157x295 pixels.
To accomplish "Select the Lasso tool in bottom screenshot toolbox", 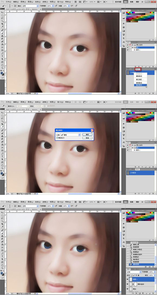I will click(3, 219).
